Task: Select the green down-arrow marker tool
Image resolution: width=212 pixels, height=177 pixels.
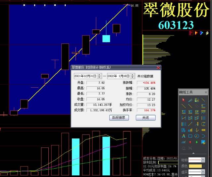Action: (197, 142)
